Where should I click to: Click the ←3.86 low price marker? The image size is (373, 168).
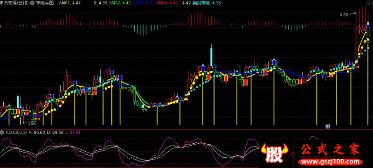(29, 123)
